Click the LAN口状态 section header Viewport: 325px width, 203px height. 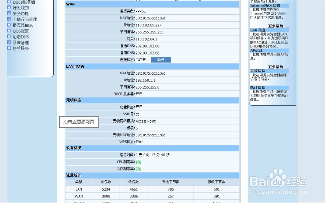pyautogui.click(x=152, y=67)
